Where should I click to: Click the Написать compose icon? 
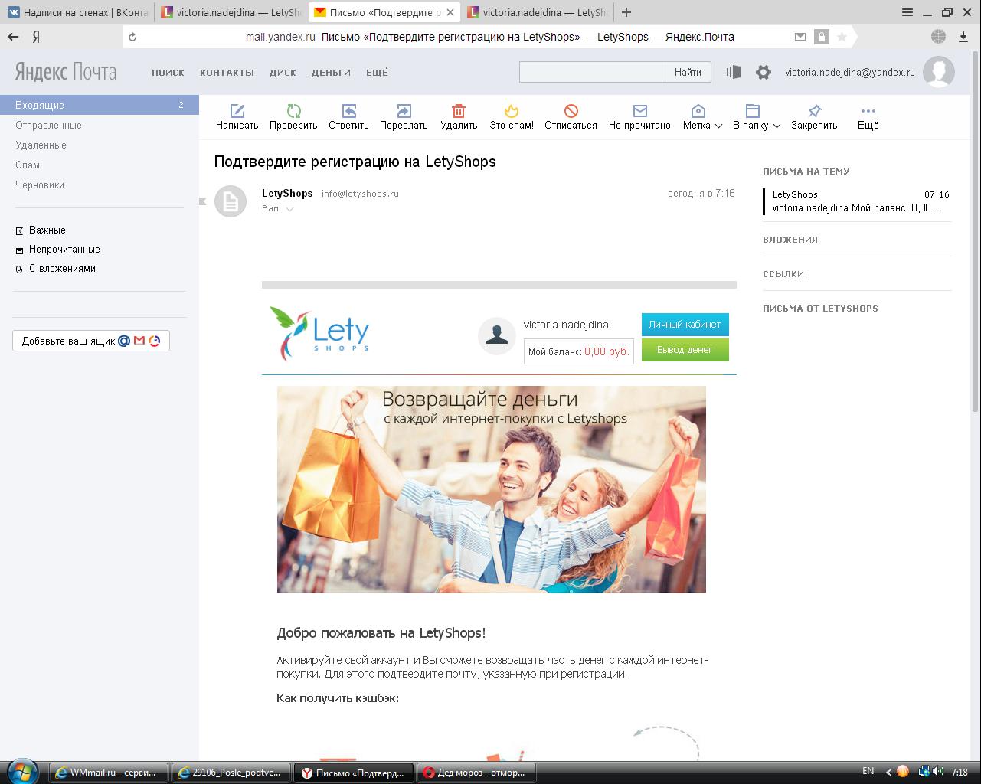pos(237,111)
